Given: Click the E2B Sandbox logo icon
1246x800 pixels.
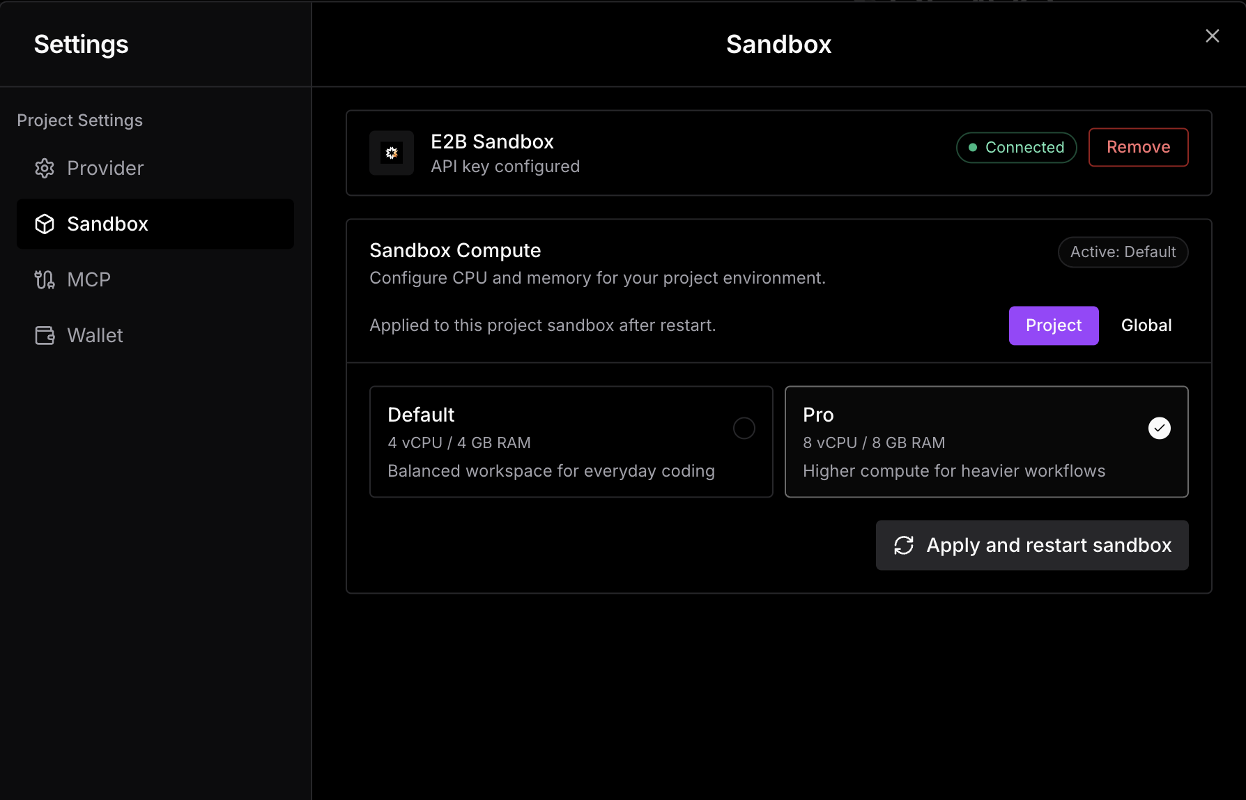Looking at the screenshot, I should pos(392,153).
